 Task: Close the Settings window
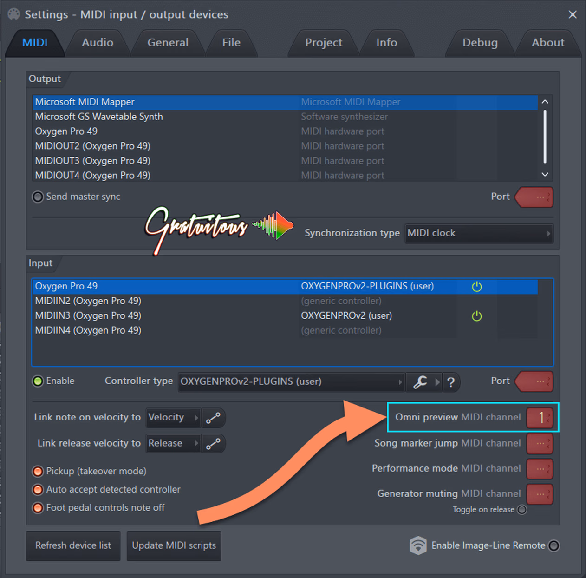pyautogui.click(x=573, y=15)
